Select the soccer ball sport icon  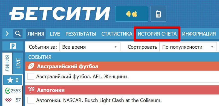click(8, 91)
